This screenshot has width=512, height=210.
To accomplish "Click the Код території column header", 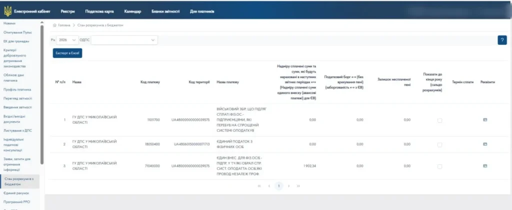I will 199,82.
